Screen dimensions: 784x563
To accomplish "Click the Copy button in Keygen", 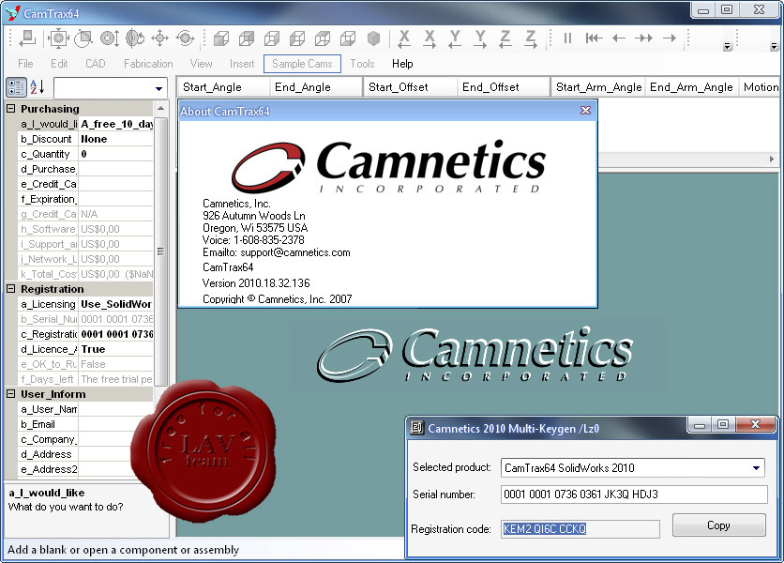I will click(718, 525).
